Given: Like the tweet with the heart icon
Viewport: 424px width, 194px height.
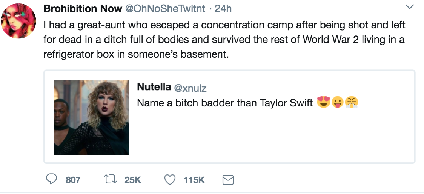Looking at the screenshot, I should (x=171, y=180).
